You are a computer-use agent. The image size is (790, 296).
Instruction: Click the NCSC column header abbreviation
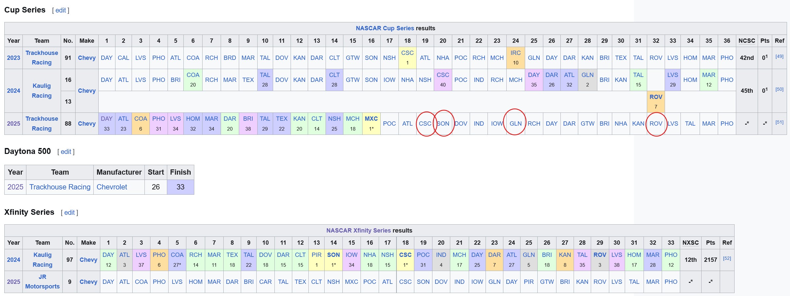pyautogui.click(x=747, y=41)
